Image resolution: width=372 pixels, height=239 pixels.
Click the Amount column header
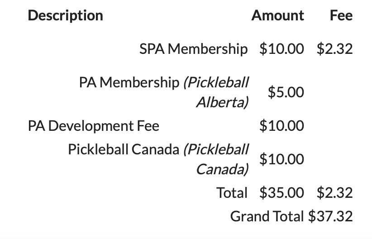[278, 16]
